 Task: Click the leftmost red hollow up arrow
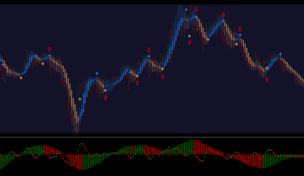click(x=105, y=98)
